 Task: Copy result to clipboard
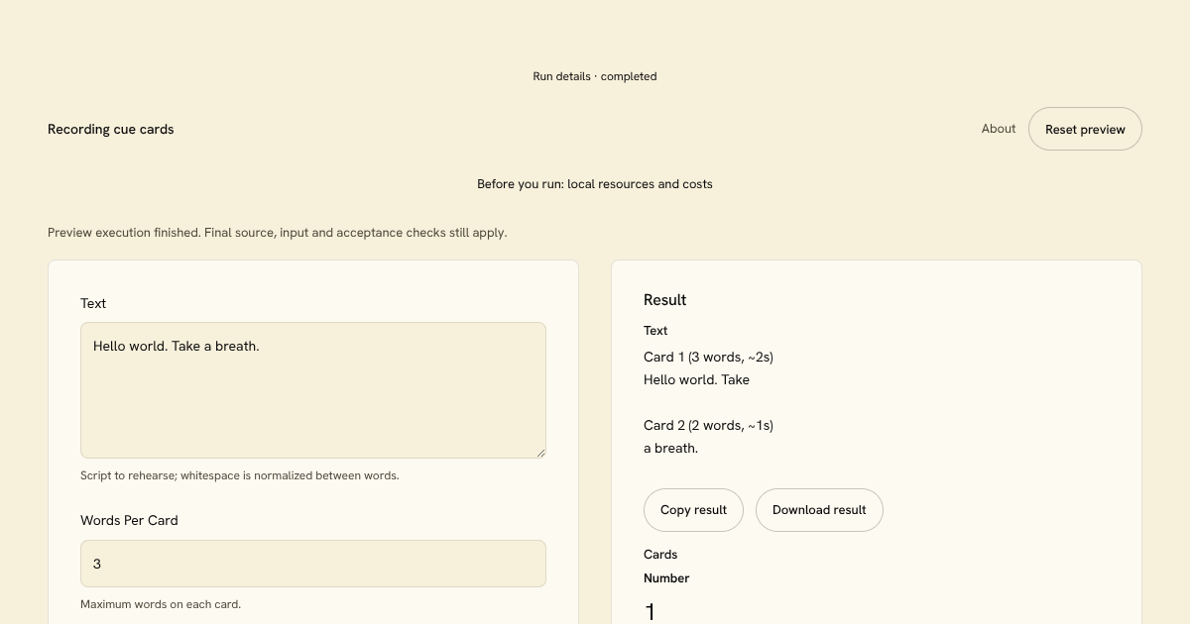[693, 510]
